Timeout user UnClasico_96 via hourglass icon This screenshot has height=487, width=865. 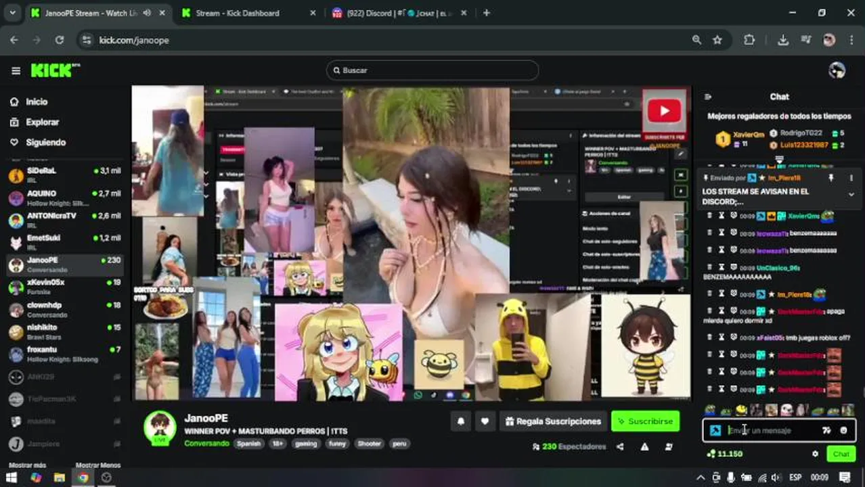coord(722,268)
